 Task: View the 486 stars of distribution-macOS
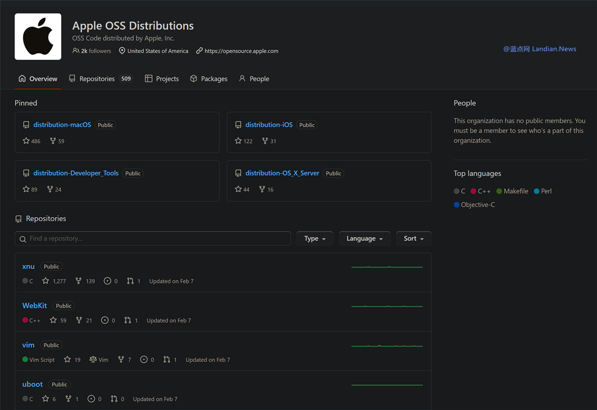pyautogui.click(x=32, y=141)
